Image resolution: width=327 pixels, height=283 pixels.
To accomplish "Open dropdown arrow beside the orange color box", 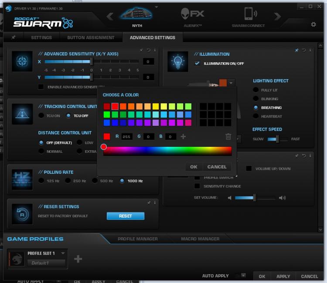I will [231, 83].
